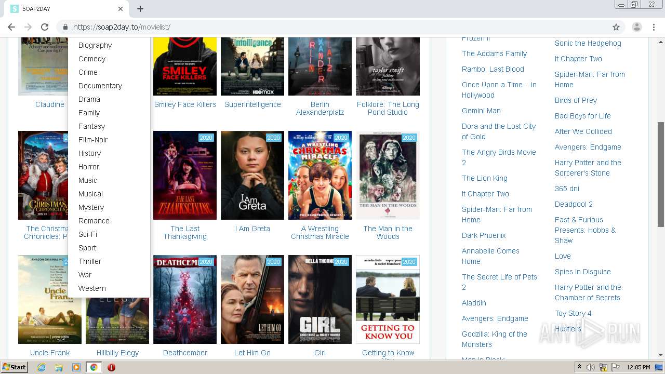Click Spies in Disguise link
The image size is (665, 374).
582,272
